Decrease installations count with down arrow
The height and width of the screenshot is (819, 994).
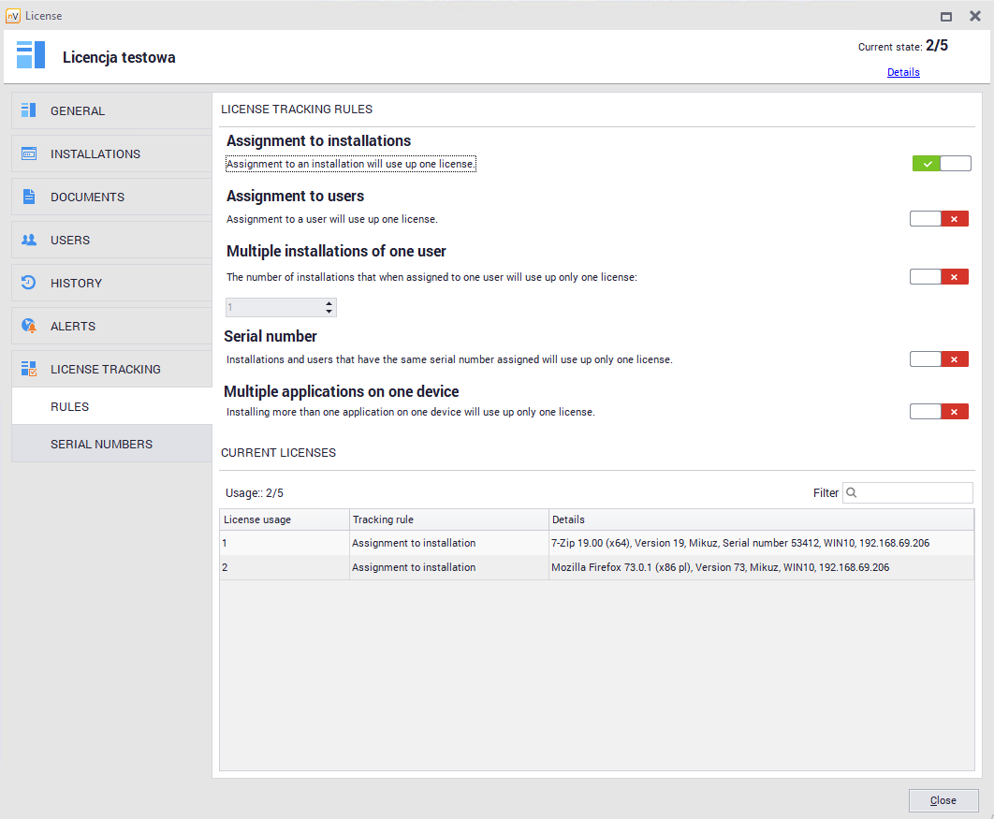tap(329, 312)
